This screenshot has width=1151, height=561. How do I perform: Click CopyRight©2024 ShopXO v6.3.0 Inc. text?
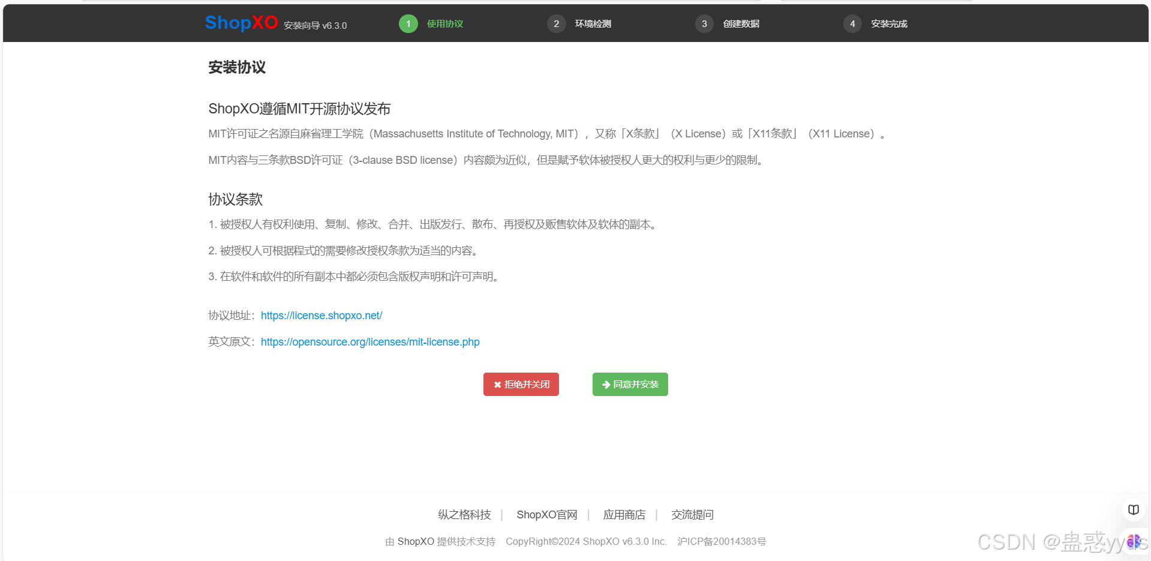pos(586,542)
